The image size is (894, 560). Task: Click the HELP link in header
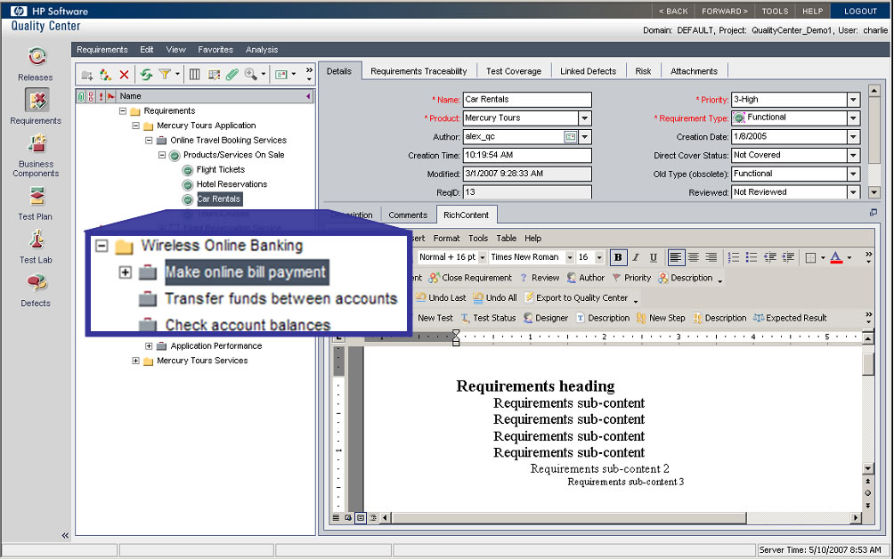(x=812, y=11)
